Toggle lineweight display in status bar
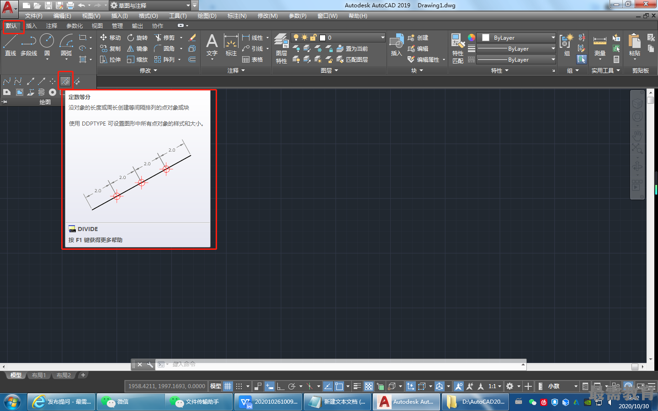The height and width of the screenshot is (411, 658). (357, 386)
